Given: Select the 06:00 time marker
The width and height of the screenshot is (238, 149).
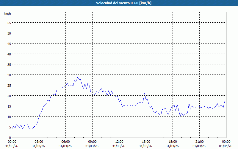Looking at the screenshot, I should point(65,142).
